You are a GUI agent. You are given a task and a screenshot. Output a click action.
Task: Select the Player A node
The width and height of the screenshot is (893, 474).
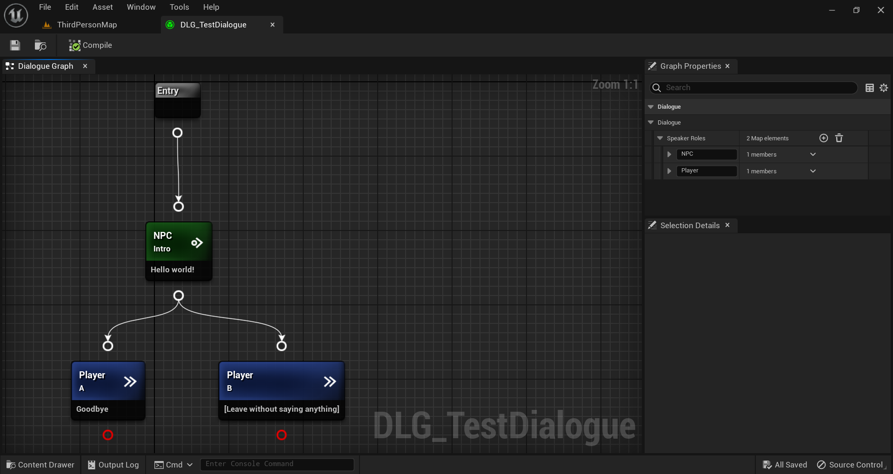pyautogui.click(x=108, y=390)
